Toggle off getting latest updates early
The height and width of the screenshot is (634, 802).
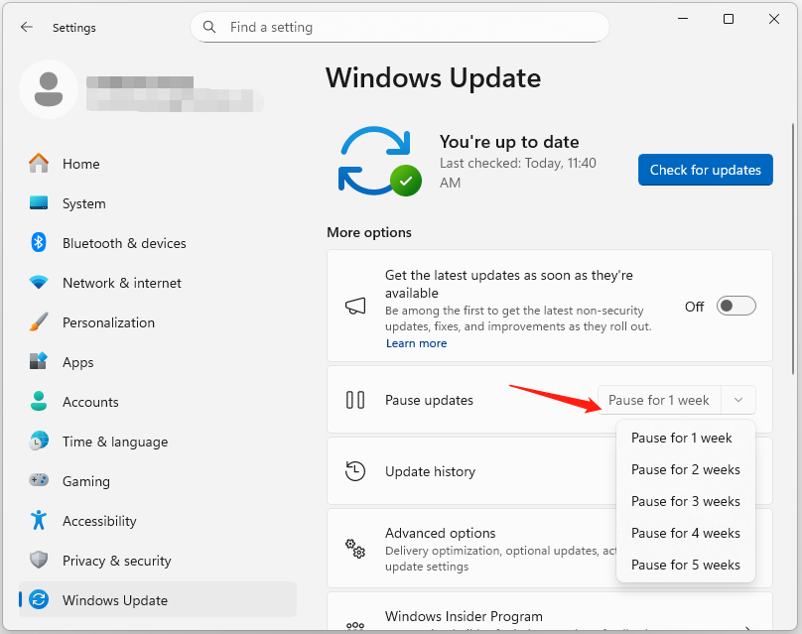[x=735, y=306]
